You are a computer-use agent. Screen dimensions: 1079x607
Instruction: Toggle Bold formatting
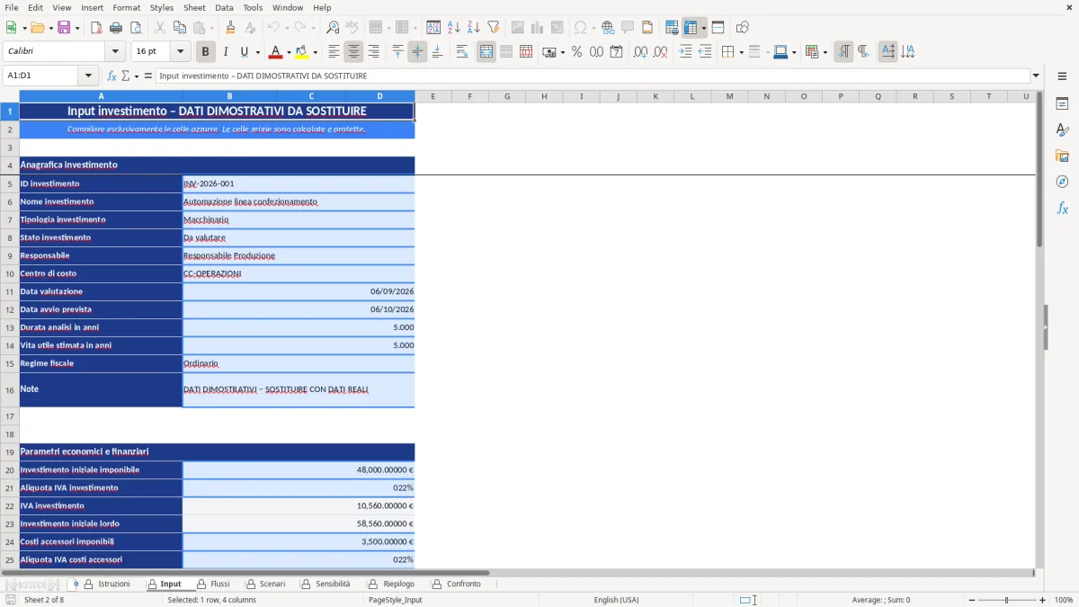click(206, 52)
